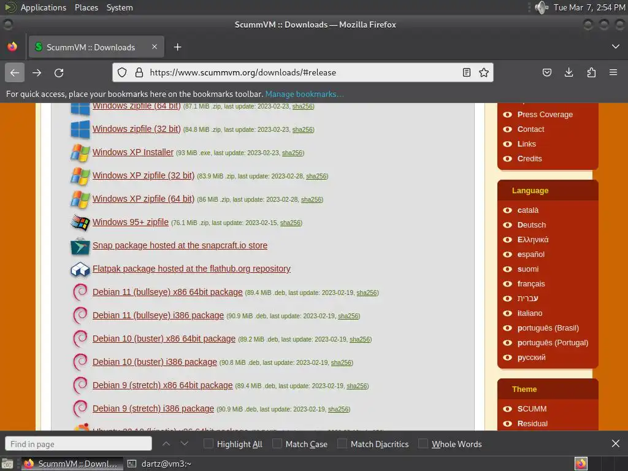Open the Windows XP zipfile (64 bit) link

coord(144,199)
